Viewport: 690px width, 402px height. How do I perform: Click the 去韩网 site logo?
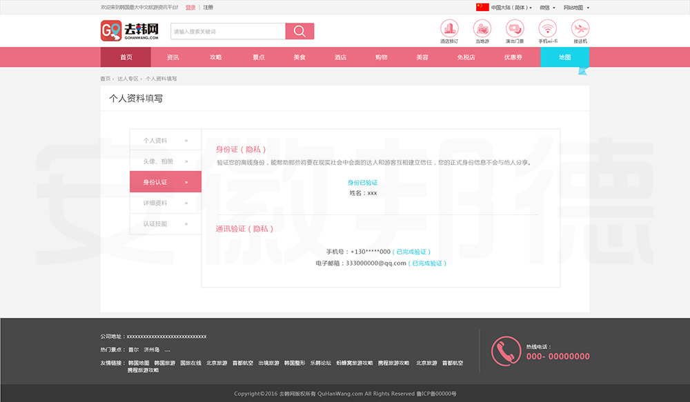[130, 31]
